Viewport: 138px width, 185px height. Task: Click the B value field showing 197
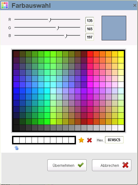click(x=90, y=37)
